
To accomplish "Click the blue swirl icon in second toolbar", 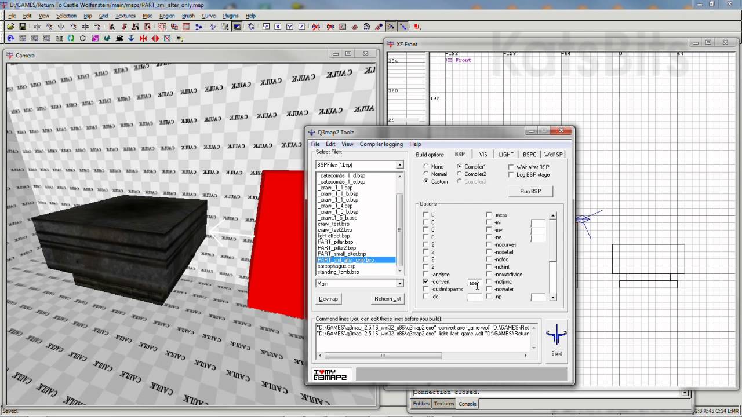I will tap(10, 38).
